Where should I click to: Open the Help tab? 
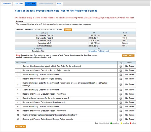click(59, 4)
